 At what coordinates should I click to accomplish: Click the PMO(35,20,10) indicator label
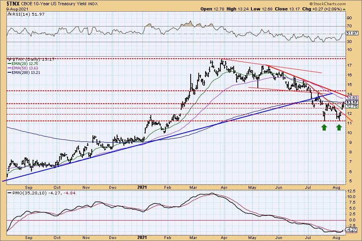coord(41,193)
